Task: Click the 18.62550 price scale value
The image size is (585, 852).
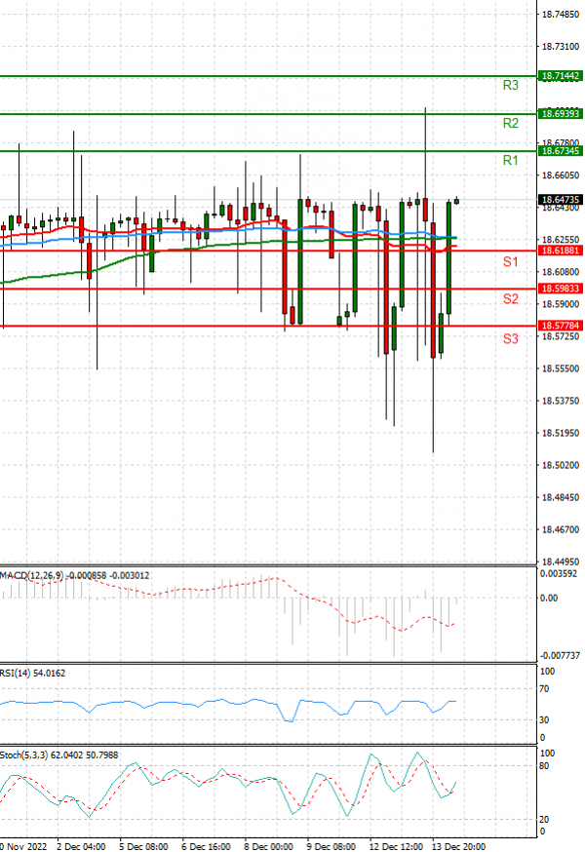Action: 561,240
